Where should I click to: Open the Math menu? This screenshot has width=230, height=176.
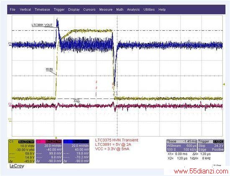click(120, 10)
